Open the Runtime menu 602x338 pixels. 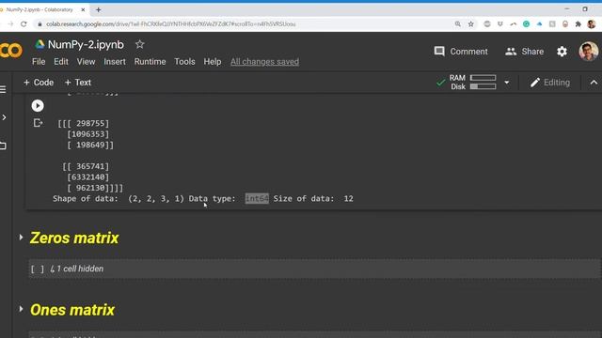(x=150, y=62)
